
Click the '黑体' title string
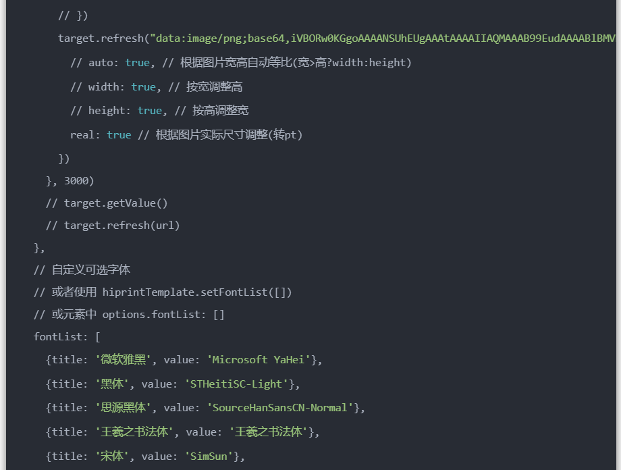(112, 384)
